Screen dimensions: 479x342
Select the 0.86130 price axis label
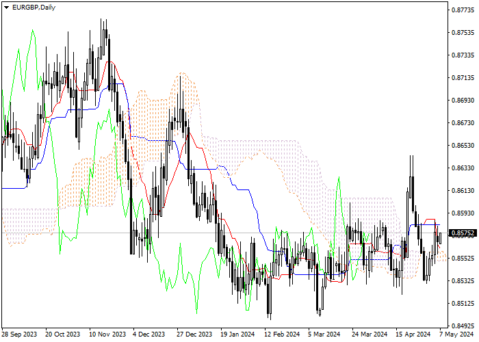click(463, 191)
